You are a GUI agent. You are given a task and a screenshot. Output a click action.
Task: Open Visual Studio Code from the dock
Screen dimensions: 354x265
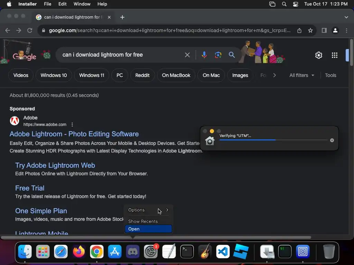point(223,252)
